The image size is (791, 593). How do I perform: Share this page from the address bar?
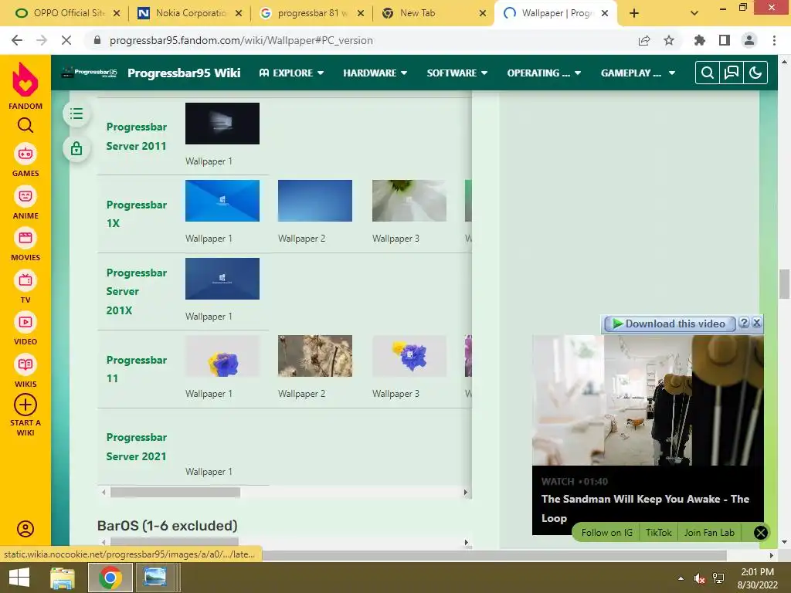click(644, 40)
